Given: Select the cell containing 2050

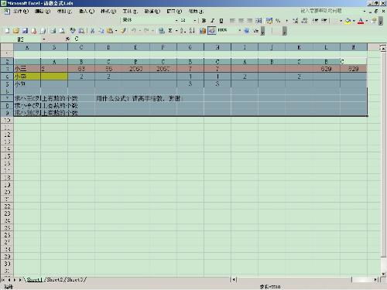Looking at the screenshot, I should (x=135, y=69).
